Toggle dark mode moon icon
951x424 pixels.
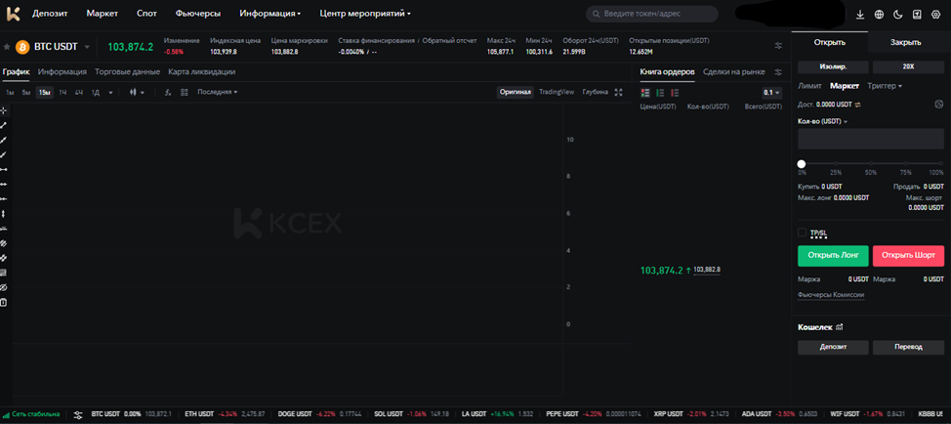coord(898,14)
